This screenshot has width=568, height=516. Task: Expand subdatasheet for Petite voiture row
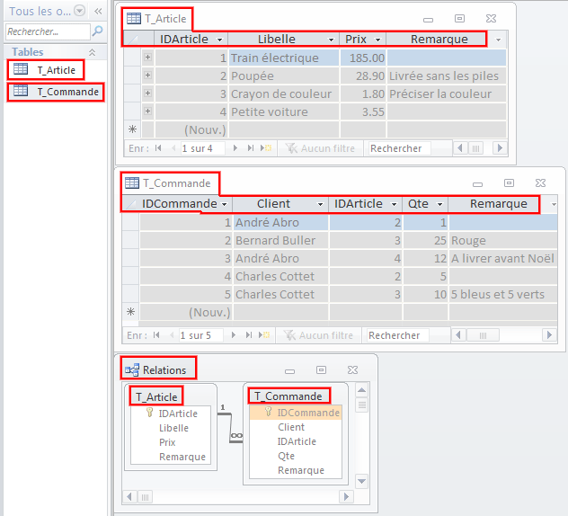click(x=147, y=111)
